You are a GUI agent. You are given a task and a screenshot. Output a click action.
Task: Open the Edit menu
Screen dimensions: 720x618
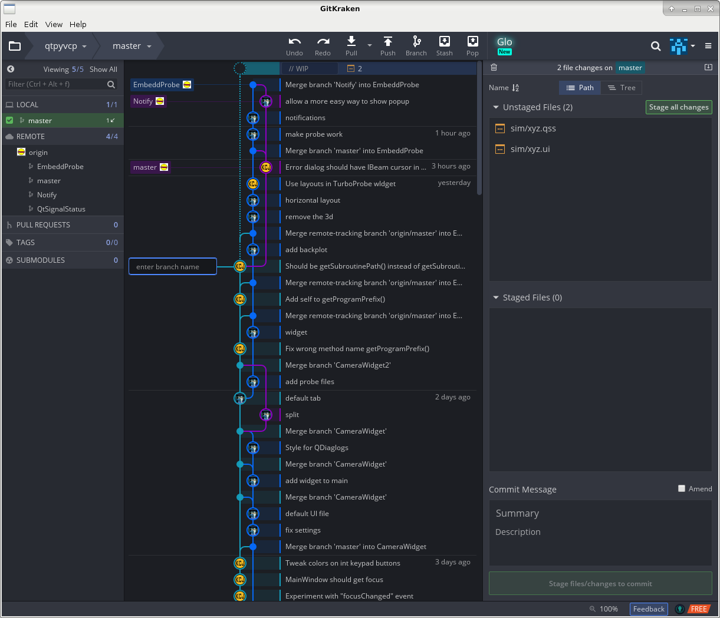(x=31, y=24)
